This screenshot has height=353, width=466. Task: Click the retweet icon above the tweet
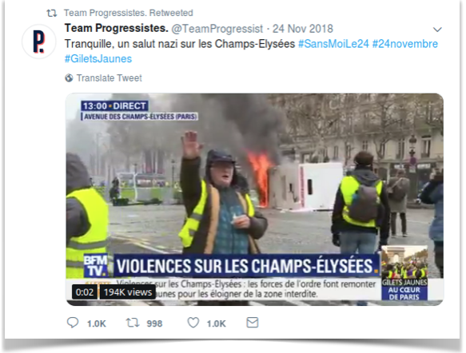click(x=52, y=13)
